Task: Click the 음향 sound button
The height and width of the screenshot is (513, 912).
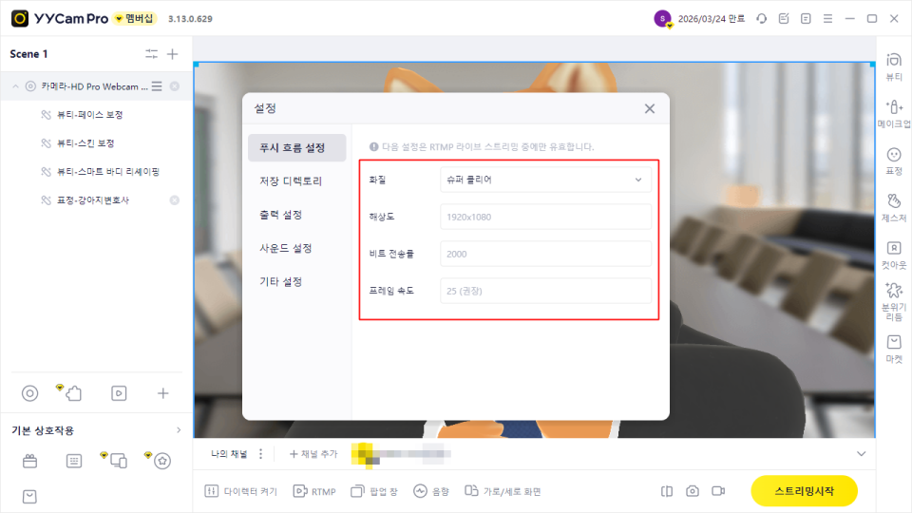Action: point(431,491)
